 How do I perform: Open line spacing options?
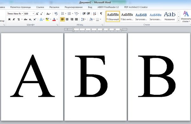(x=83, y=19)
